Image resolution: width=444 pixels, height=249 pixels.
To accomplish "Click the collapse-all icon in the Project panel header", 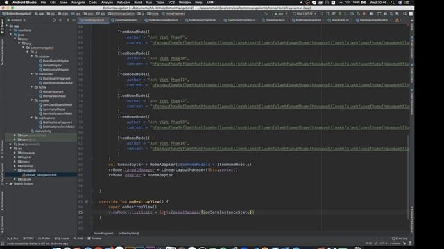I will [60, 20].
